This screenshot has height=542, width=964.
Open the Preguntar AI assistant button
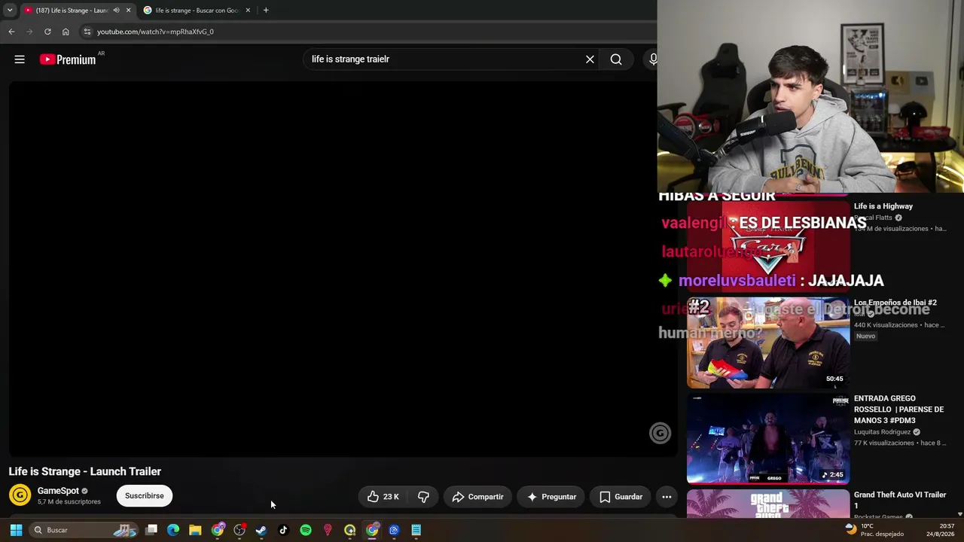pos(552,497)
